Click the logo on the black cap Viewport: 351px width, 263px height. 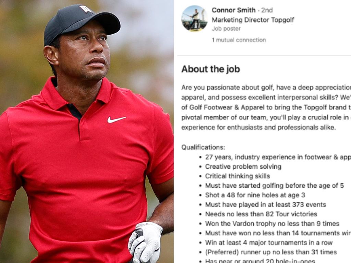85,9
